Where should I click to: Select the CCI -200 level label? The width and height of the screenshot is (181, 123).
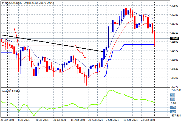click(173, 112)
